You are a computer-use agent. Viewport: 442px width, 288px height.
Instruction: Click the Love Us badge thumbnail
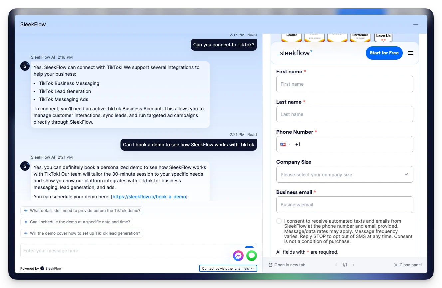click(383, 37)
